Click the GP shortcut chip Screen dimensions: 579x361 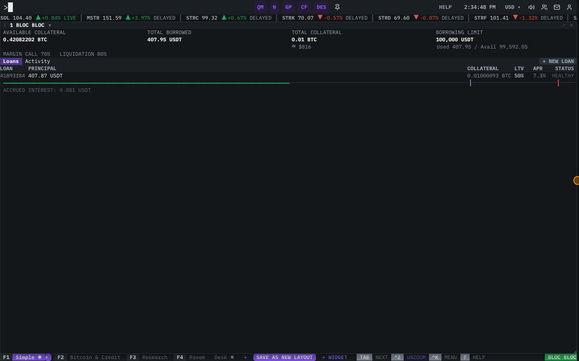click(x=288, y=7)
